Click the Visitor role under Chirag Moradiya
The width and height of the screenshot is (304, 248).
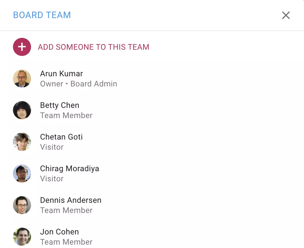[52, 179]
